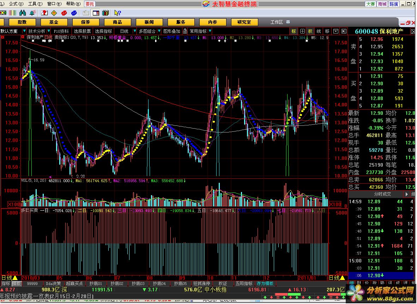Expand the 分时成交 arrow button
The width and height of the screenshot is (417, 304).
click(x=406, y=194)
